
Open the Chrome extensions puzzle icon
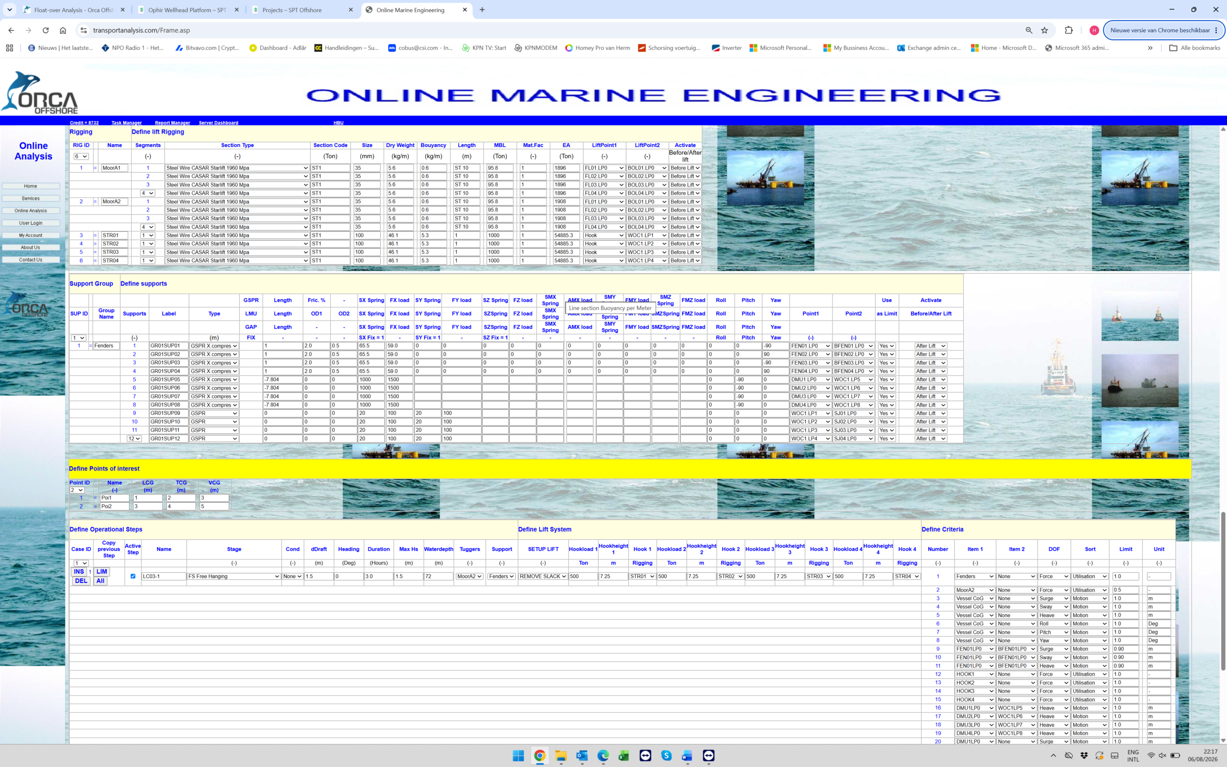pyautogui.click(x=1069, y=30)
